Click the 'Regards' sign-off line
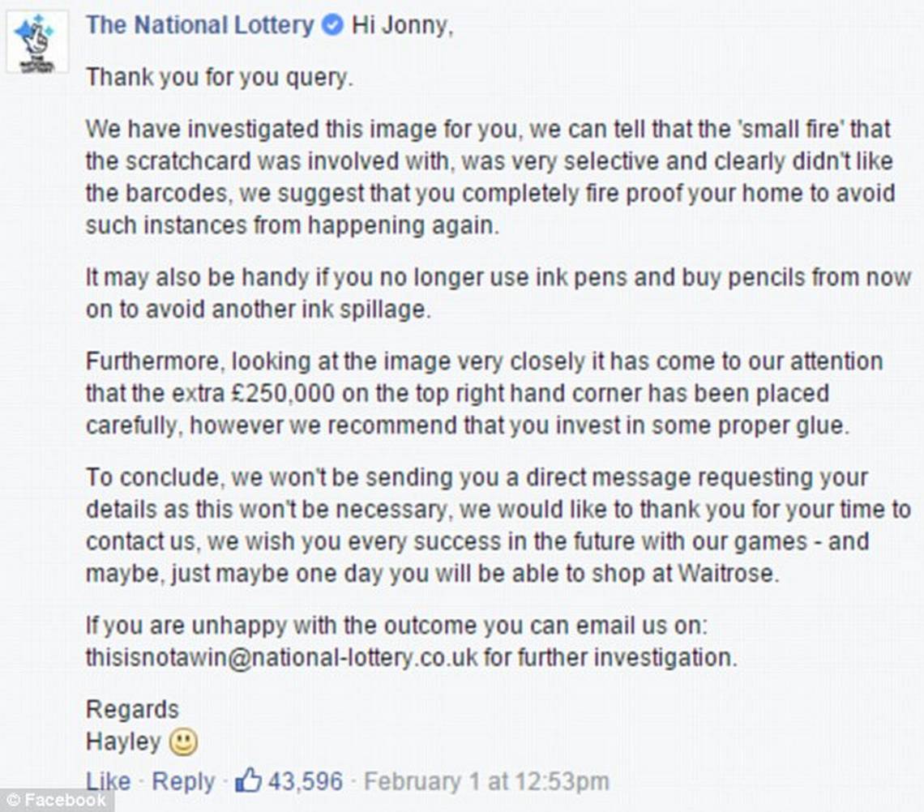The width and height of the screenshot is (924, 812). (x=132, y=709)
